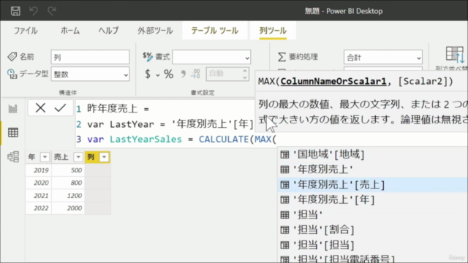
Task: Choose '国地域'[地域] suggestion
Action: pos(372,154)
